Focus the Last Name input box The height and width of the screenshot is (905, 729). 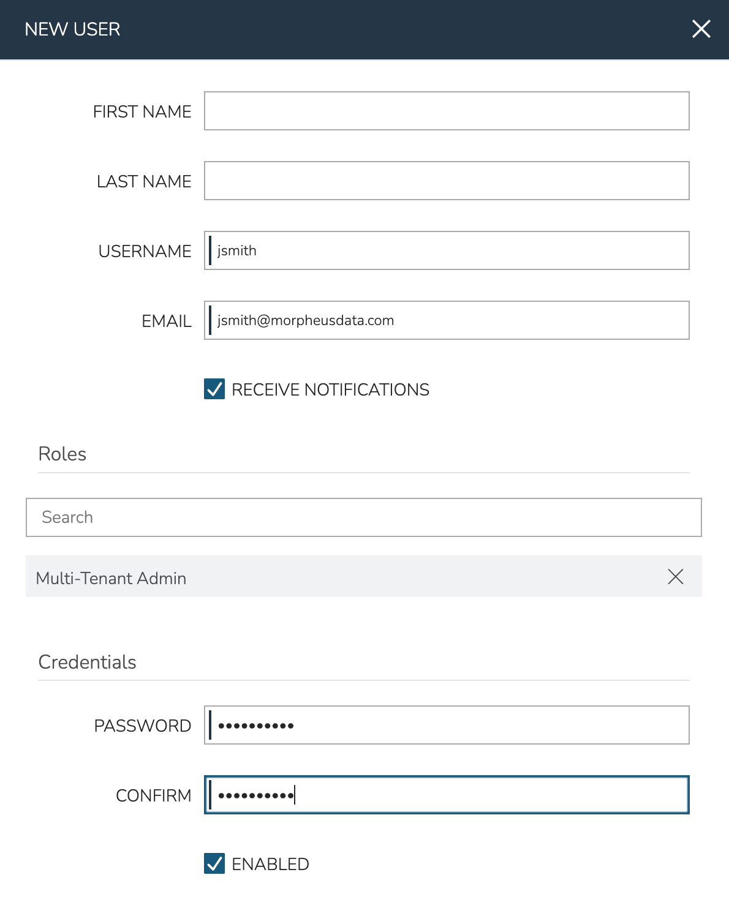tap(446, 181)
